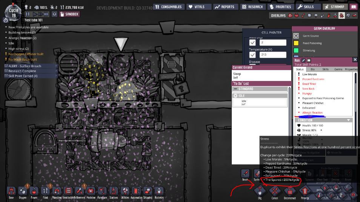Click the red alert toggle icon
The height and width of the screenshot is (202, 360).
pos(55,14)
